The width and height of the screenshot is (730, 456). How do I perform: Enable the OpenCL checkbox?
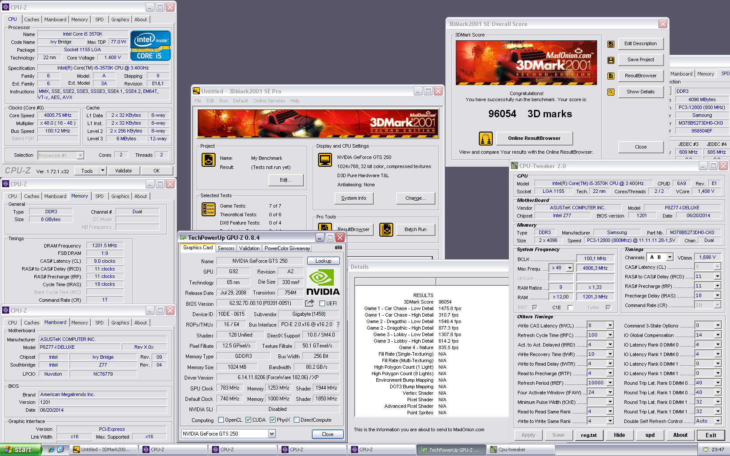pos(221,420)
